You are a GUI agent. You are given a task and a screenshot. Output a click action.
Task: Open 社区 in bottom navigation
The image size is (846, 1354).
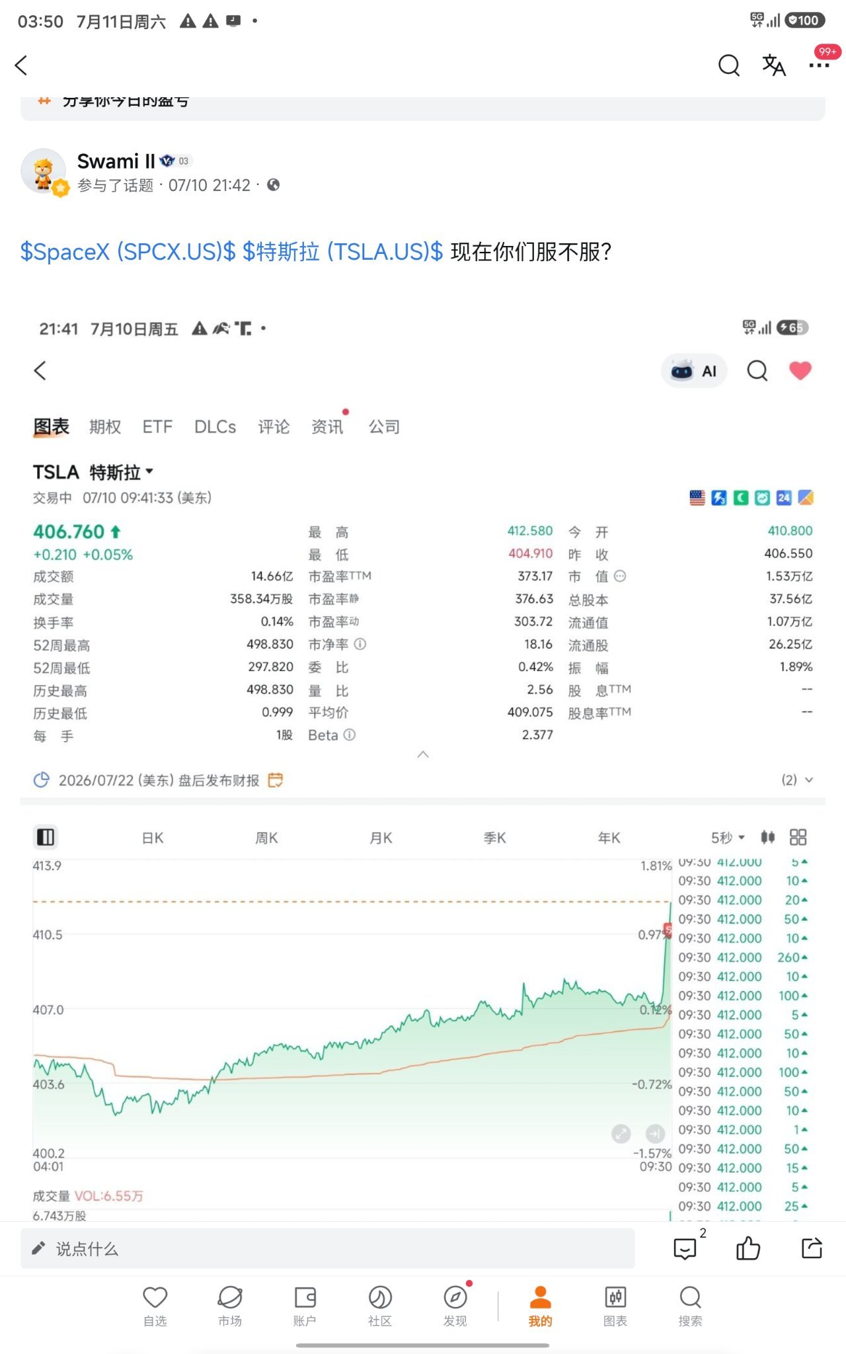click(x=380, y=1306)
